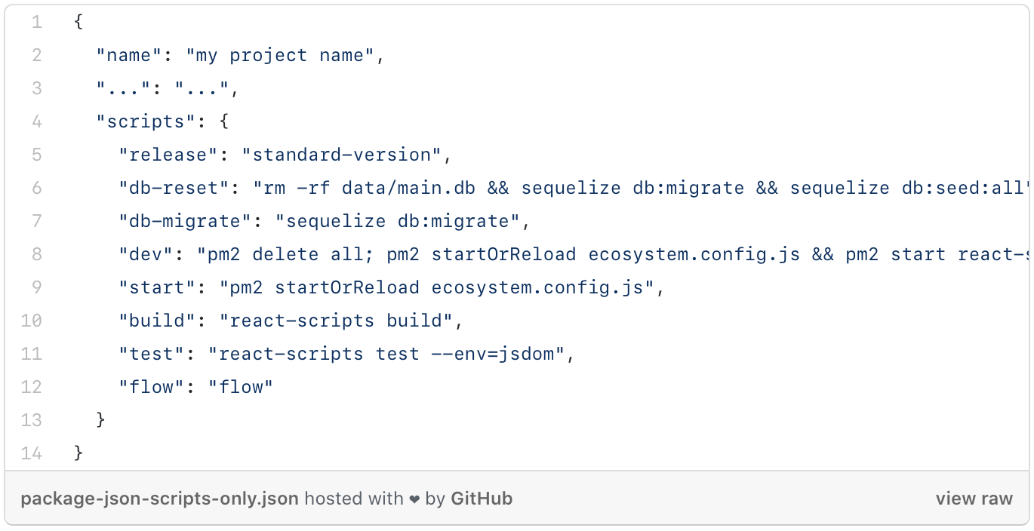The image size is (1034, 531).
Task: Click the "my project name" value
Action: coord(280,55)
